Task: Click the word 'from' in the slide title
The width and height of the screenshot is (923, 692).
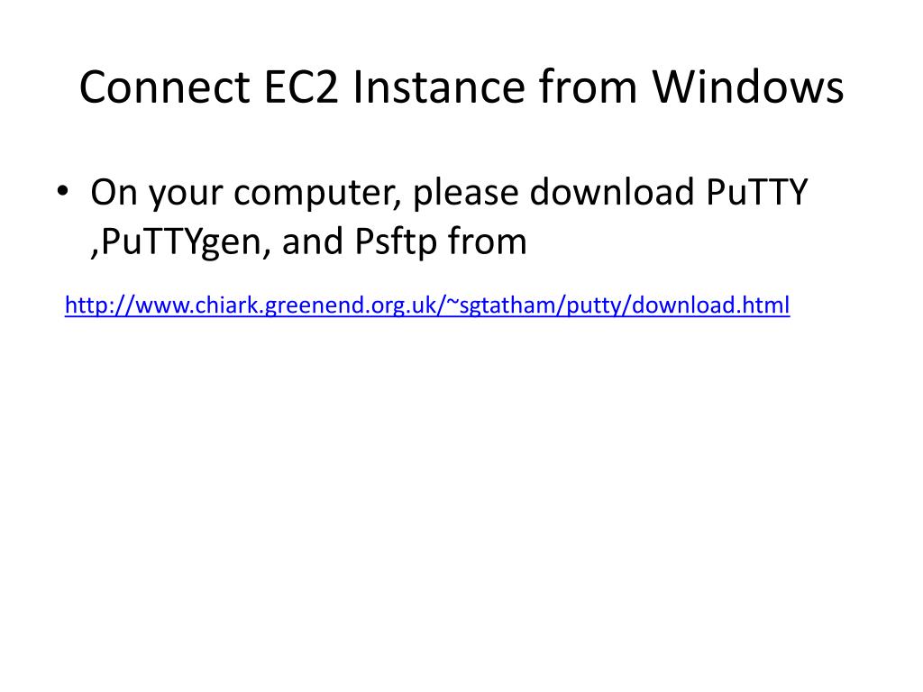Action: (588, 87)
